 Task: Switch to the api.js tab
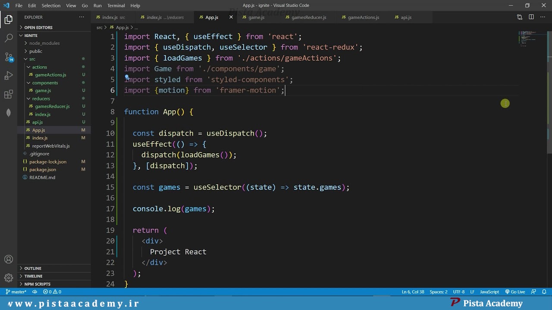pyautogui.click(x=406, y=17)
